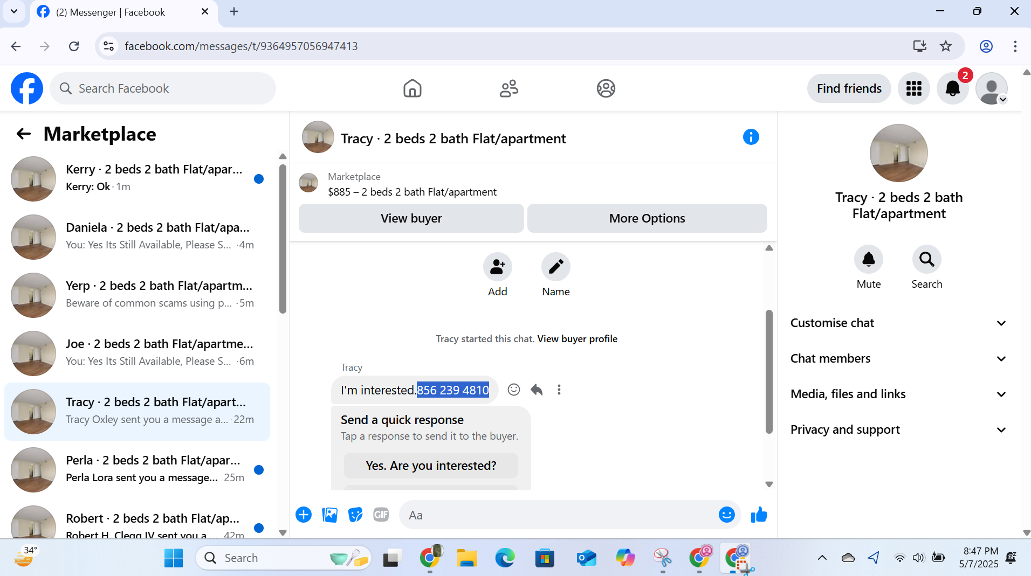The width and height of the screenshot is (1031, 576).
Task: Open the Friends icon in top navigation
Action: [509, 88]
